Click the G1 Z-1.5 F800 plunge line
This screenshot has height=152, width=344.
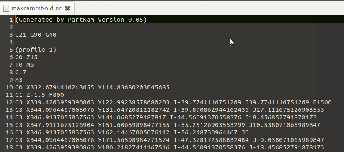tap(39, 95)
